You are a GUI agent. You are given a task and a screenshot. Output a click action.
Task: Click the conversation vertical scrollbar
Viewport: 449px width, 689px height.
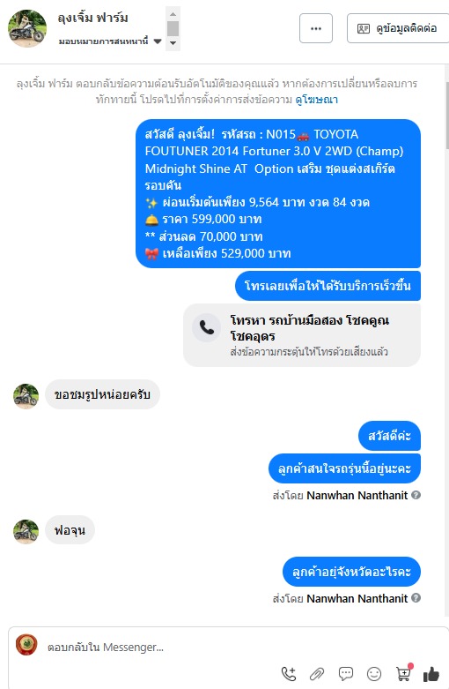coord(447,115)
